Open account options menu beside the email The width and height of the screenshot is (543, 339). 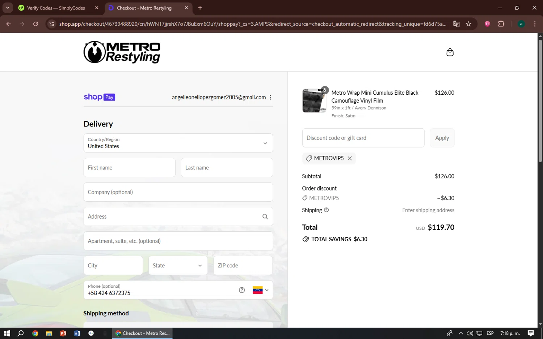[270, 97]
